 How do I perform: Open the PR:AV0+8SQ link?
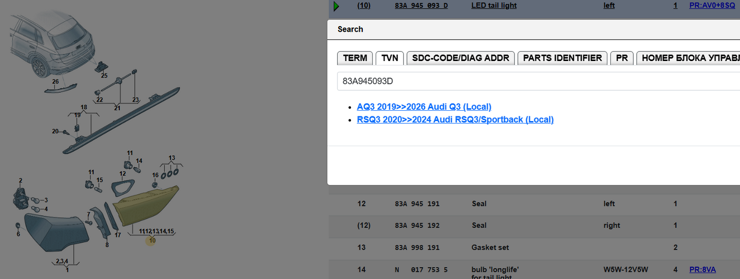pos(712,6)
